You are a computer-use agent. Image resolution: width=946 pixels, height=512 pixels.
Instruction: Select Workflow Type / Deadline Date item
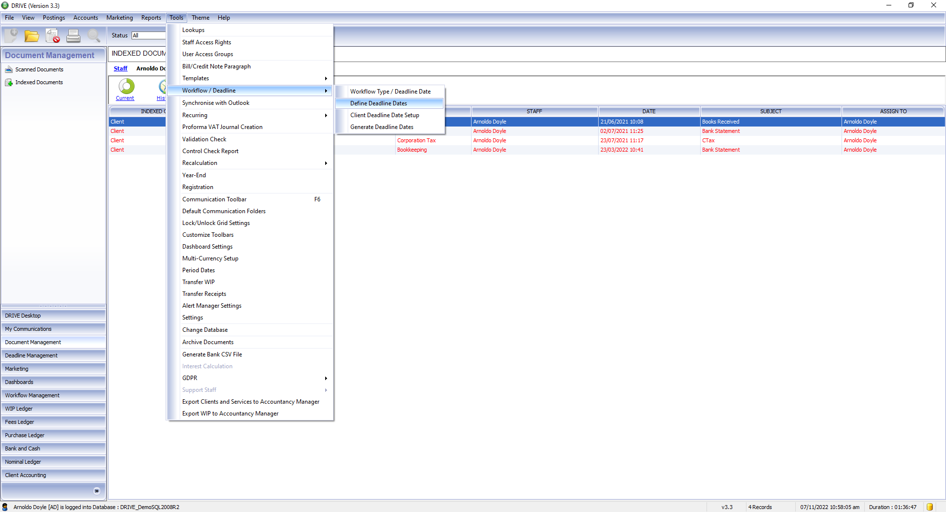tap(389, 92)
